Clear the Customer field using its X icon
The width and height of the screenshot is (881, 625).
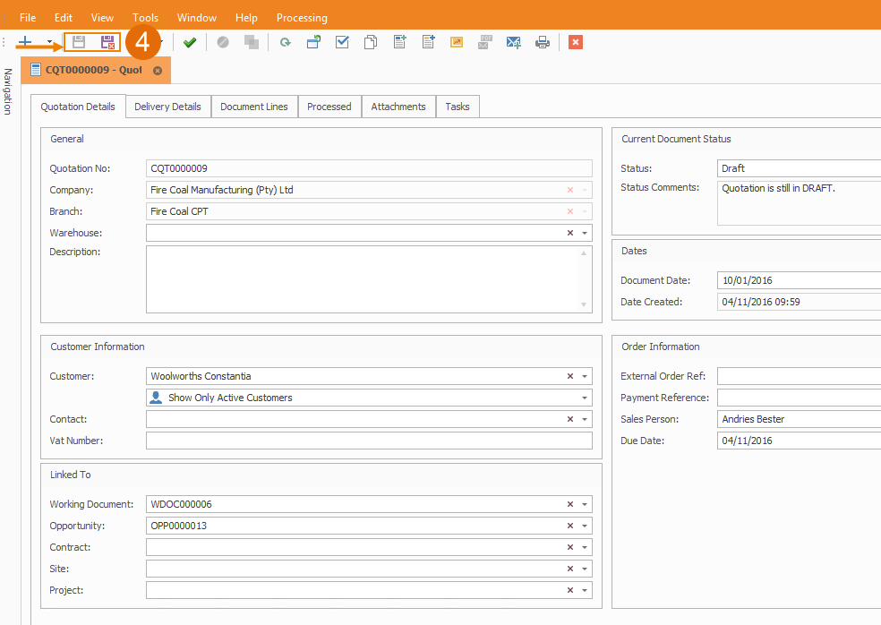569,376
